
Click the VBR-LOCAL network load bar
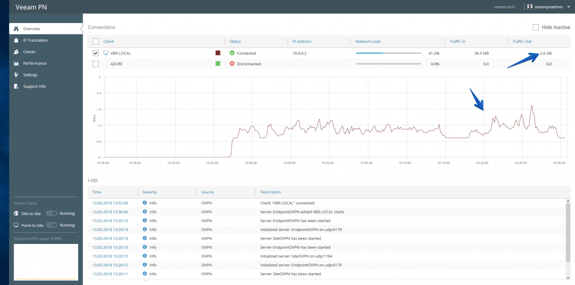(x=389, y=53)
